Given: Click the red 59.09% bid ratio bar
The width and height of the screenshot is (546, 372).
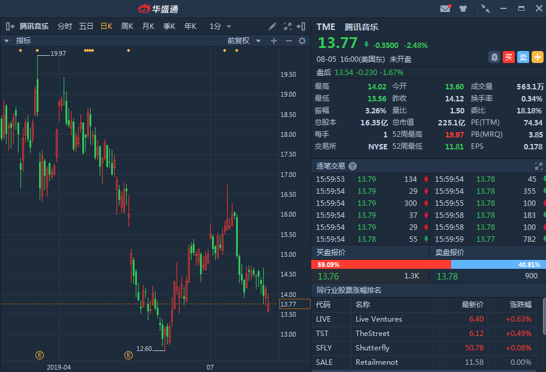Looking at the screenshot, I should coord(381,265).
